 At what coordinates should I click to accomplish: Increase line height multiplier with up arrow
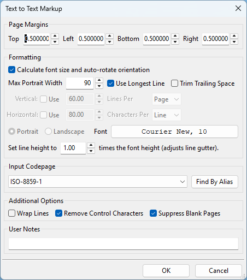point(91,145)
